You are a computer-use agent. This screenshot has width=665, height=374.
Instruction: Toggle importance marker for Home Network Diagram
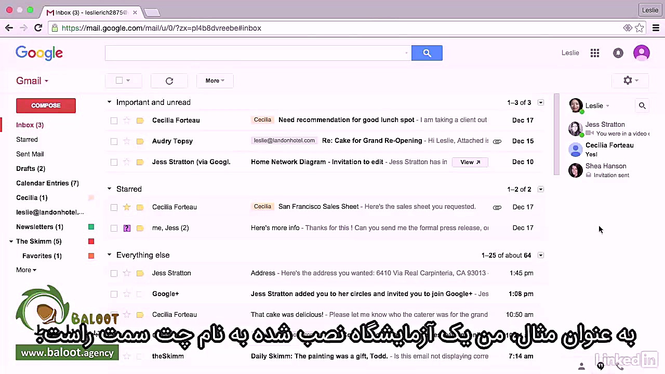(x=140, y=162)
